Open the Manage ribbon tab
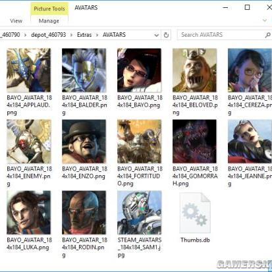The image size is (272, 272). tap(49, 21)
